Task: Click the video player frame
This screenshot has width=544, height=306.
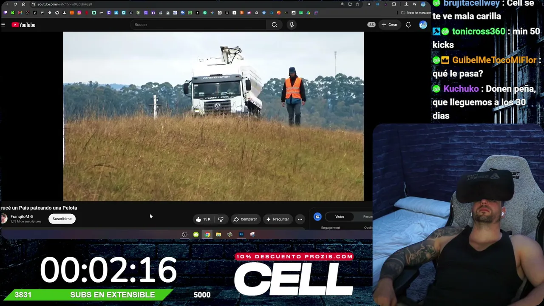Action: (213, 116)
